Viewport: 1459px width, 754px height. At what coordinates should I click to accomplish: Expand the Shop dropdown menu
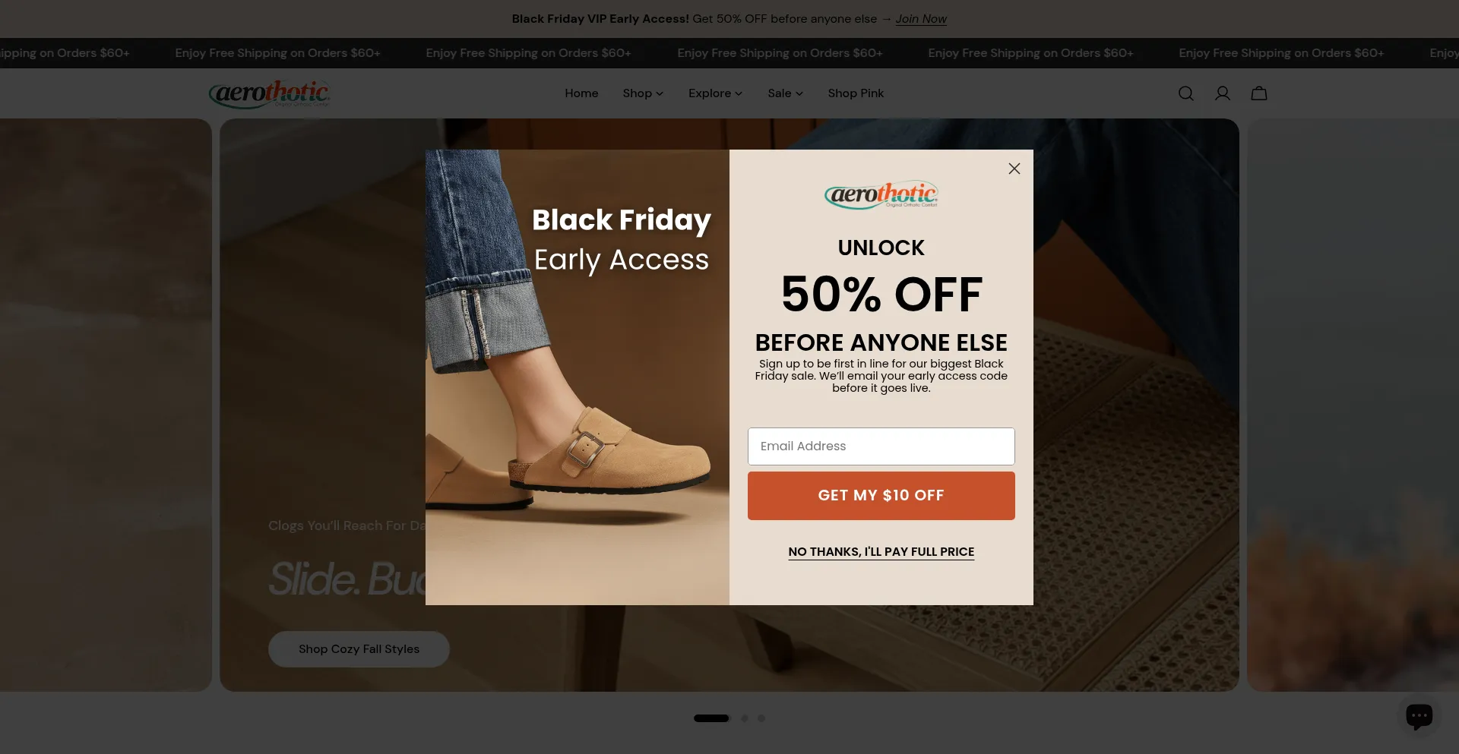pyautogui.click(x=643, y=93)
